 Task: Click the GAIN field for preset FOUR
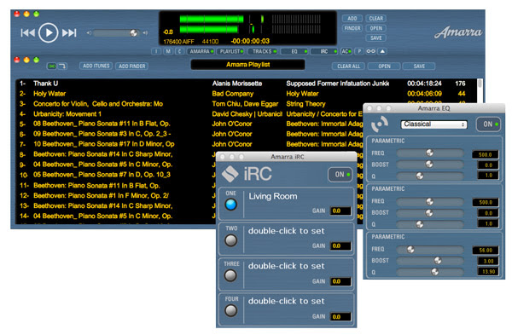[340, 317]
